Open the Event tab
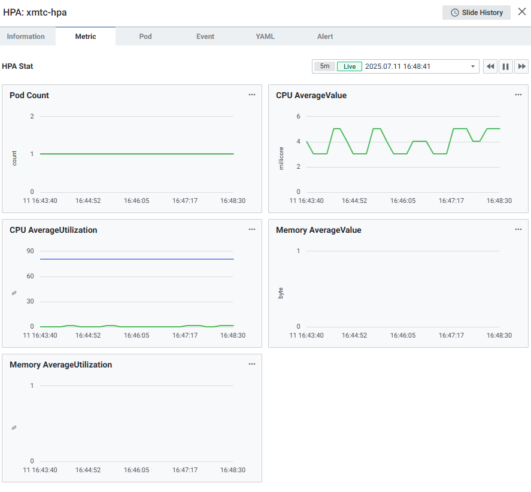 [205, 37]
